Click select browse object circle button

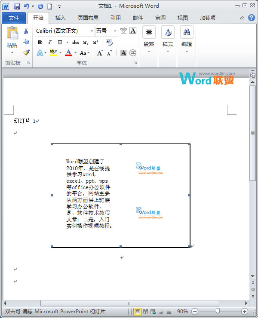pos(253,289)
